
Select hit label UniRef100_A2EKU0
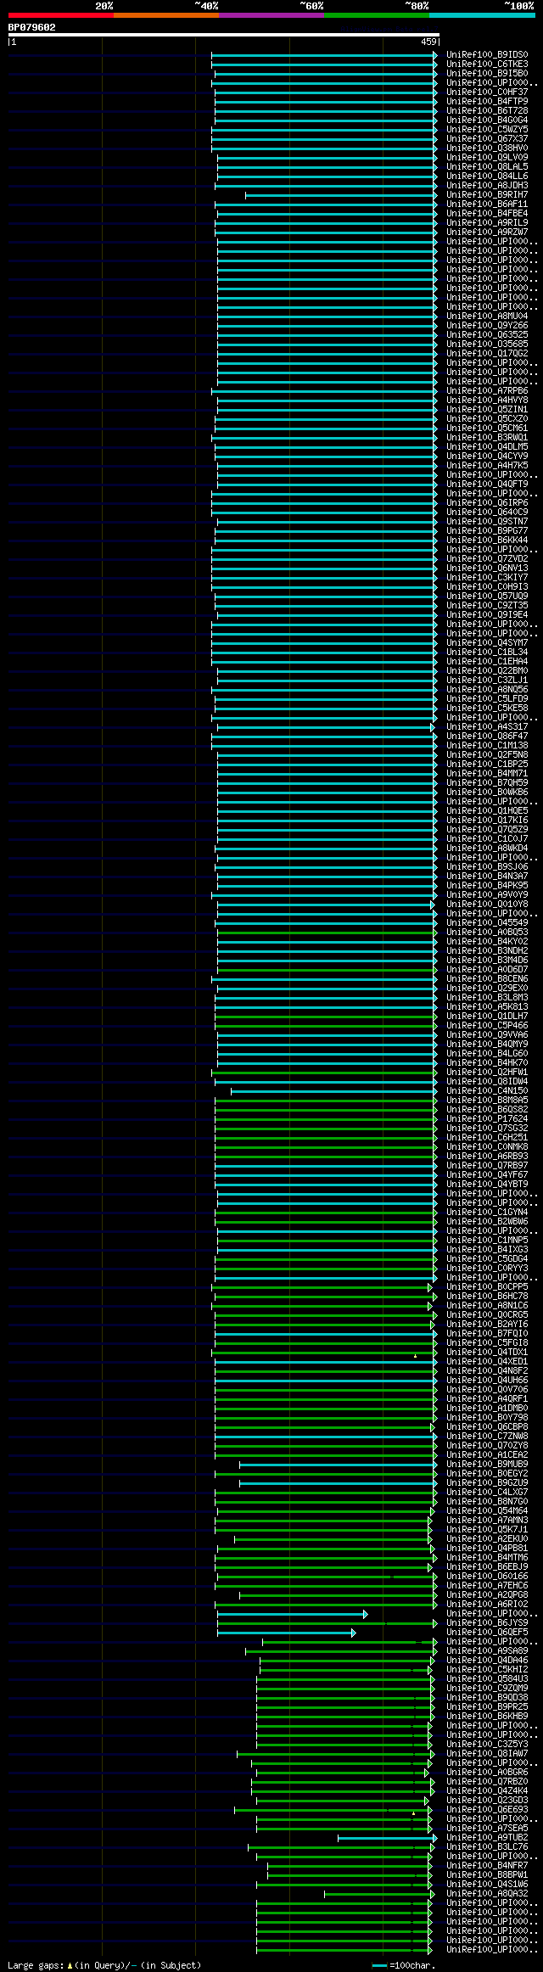487,1539
